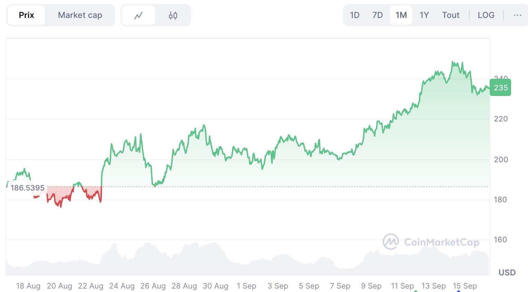Click the green 235 current price tag

500,88
